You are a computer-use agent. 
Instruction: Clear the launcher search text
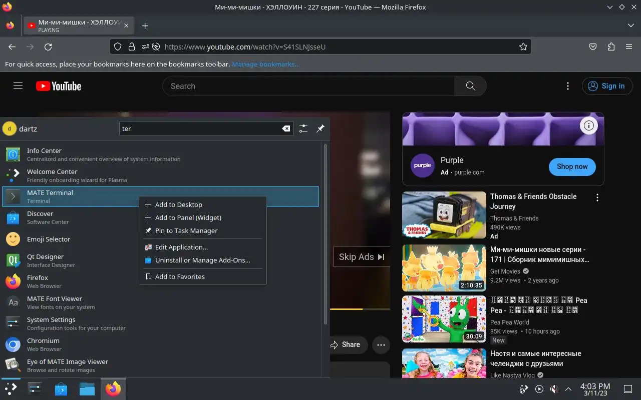click(x=286, y=128)
